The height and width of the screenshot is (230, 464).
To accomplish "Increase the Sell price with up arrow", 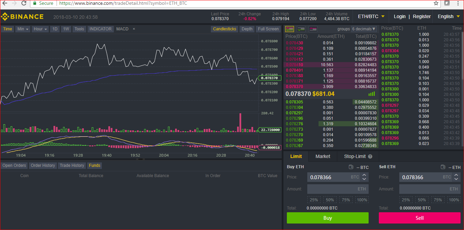I will coord(456,175).
